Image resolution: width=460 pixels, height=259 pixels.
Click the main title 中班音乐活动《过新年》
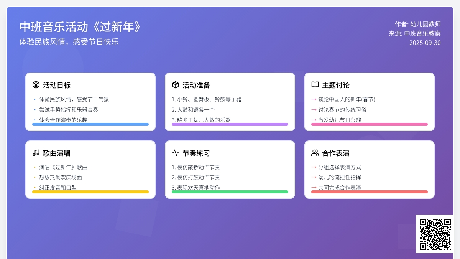point(81,27)
